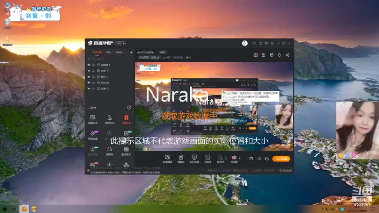Screen dimensions: 379x213
Task: Click the gift box icon with red dot
Action: [256, 55]
